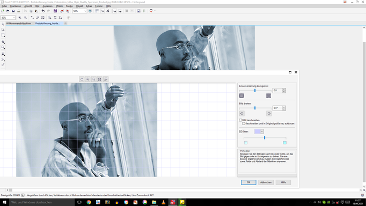Click the new tab plus button
Screen dimensions: 366x206
pyautogui.click(x=65, y=23)
